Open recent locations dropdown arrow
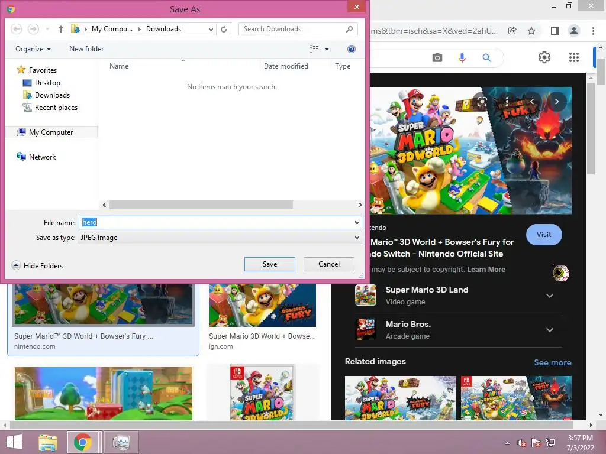This screenshot has width=606, height=454. click(47, 29)
